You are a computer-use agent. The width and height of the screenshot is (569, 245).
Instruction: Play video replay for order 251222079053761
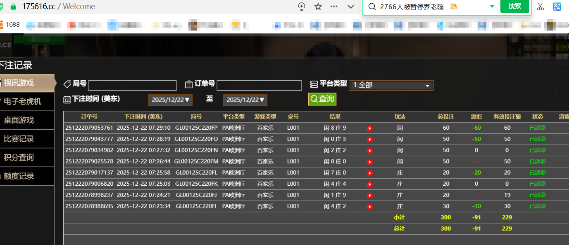(370, 128)
